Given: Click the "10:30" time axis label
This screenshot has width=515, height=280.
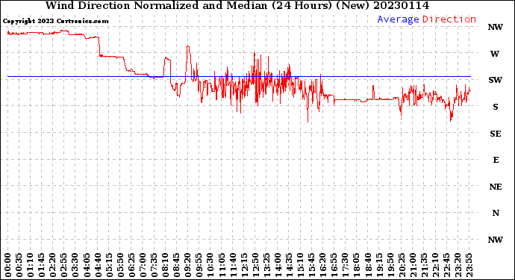Looking at the screenshot, I should pos(210,265).
